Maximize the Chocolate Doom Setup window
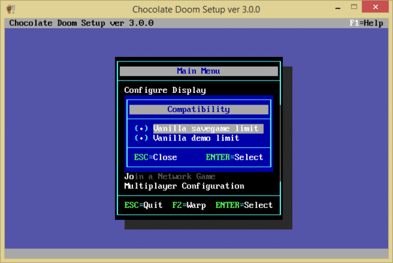This screenshot has width=393, height=263. [354, 7]
